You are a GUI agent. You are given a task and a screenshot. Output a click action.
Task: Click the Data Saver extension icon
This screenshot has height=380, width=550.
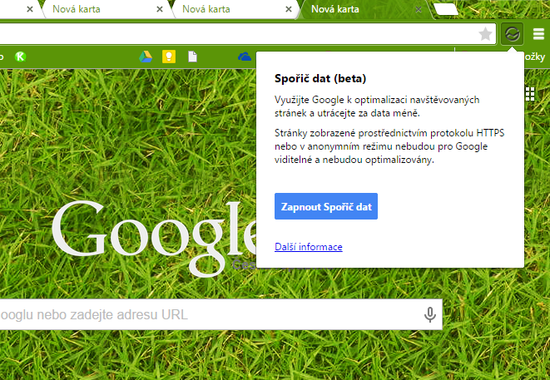[x=512, y=34]
